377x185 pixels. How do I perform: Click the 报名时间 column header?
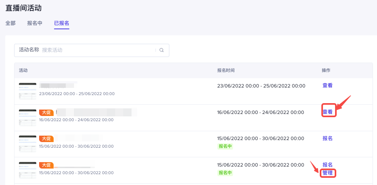tap(226, 70)
